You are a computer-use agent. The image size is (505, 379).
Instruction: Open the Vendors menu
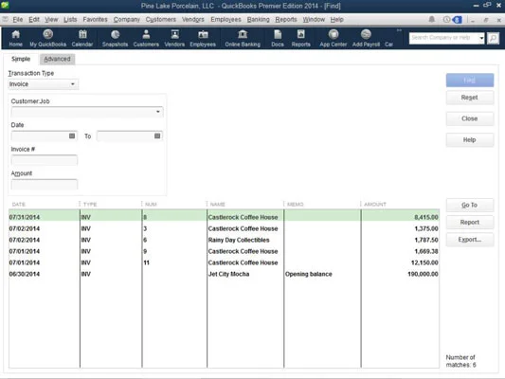[193, 19]
